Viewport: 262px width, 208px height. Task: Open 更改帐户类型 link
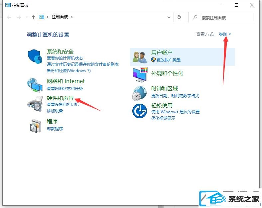pyautogui.click(x=169, y=60)
